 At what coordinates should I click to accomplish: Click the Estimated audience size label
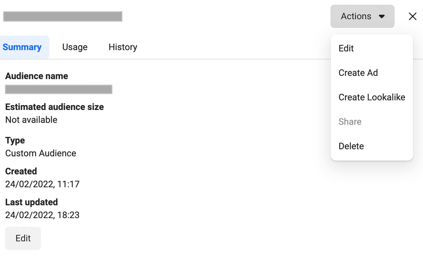click(x=54, y=107)
